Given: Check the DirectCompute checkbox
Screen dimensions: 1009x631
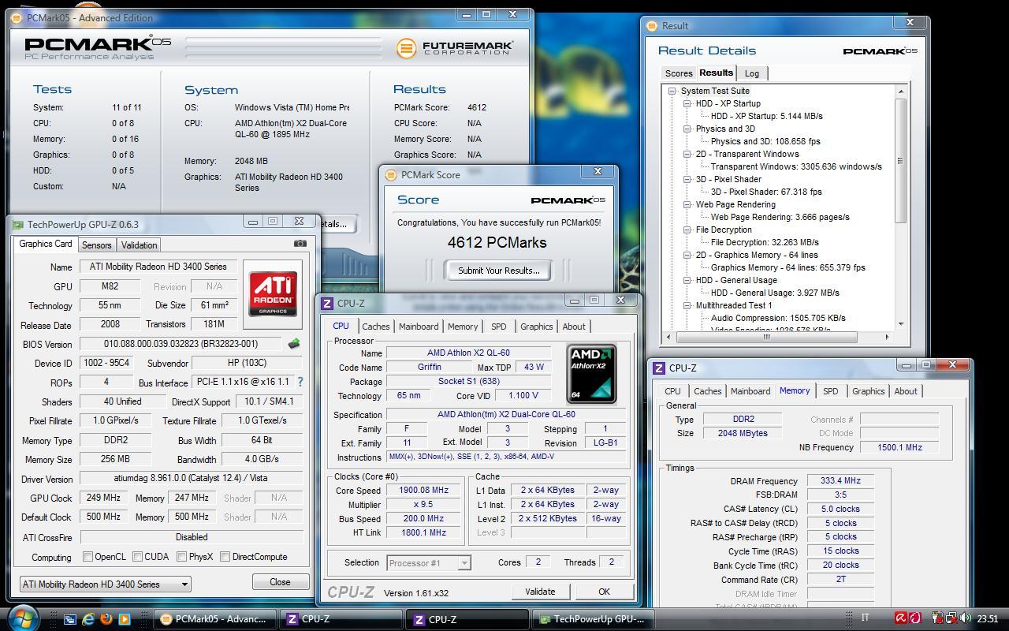Looking at the screenshot, I should tap(225, 557).
